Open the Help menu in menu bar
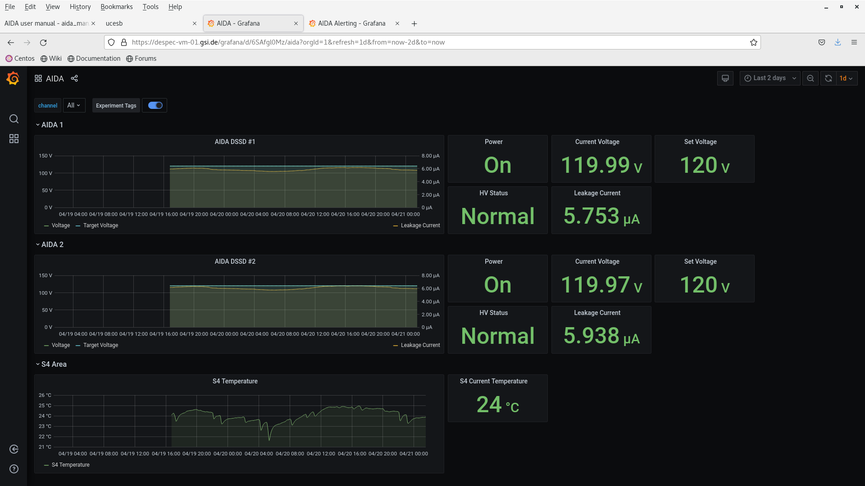The image size is (865, 486). coord(175,7)
